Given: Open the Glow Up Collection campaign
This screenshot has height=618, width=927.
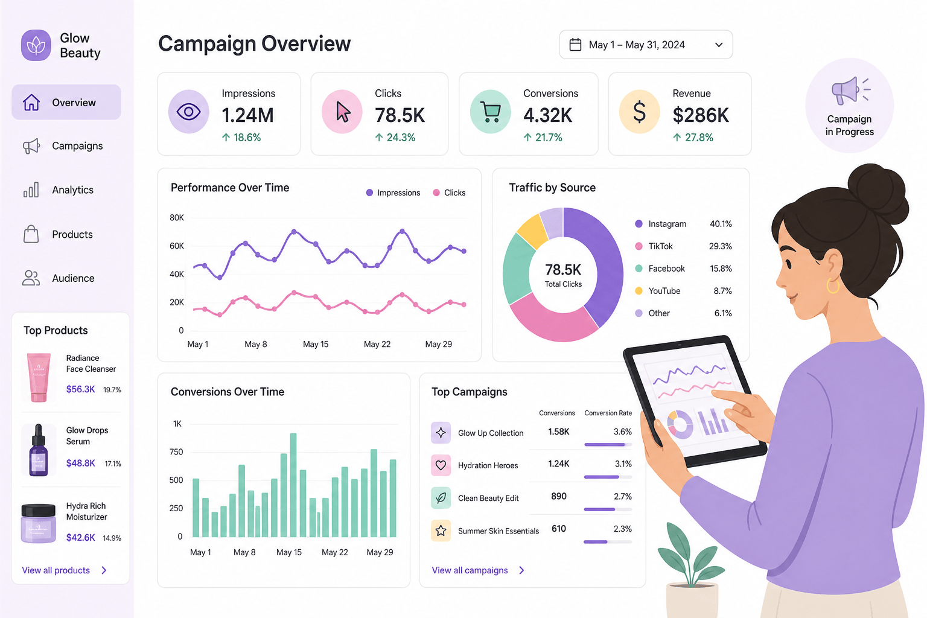Looking at the screenshot, I should point(531,433).
